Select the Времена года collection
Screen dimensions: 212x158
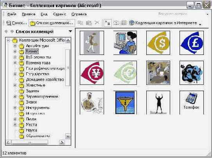(38, 63)
